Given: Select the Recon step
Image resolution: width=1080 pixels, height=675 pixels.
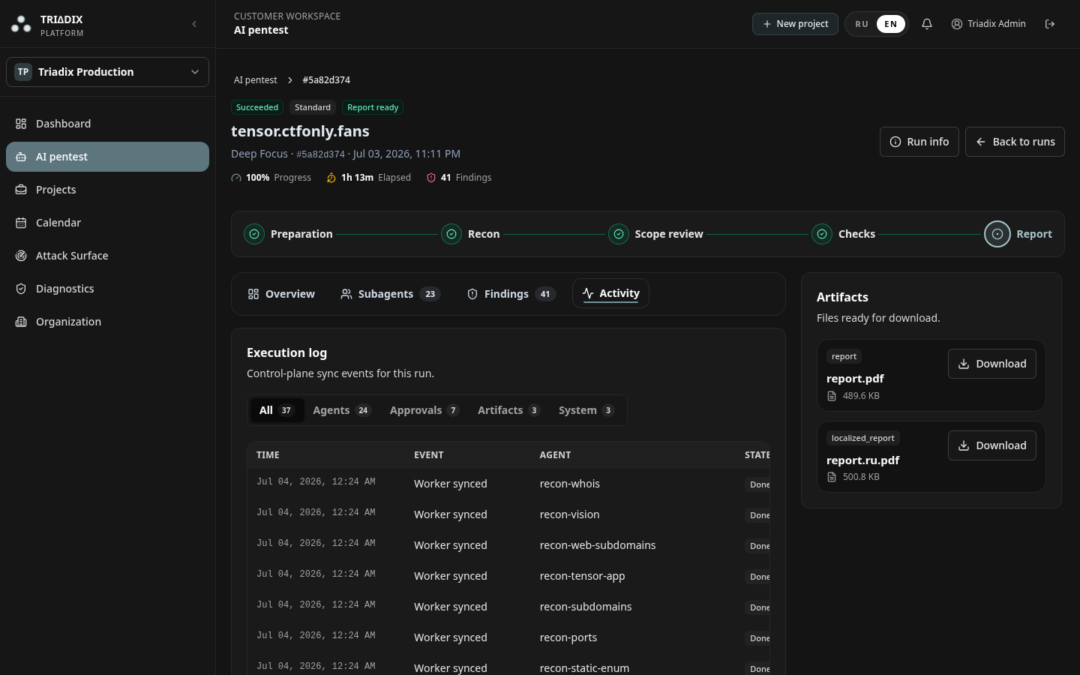Looking at the screenshot, I should (471, 234).
